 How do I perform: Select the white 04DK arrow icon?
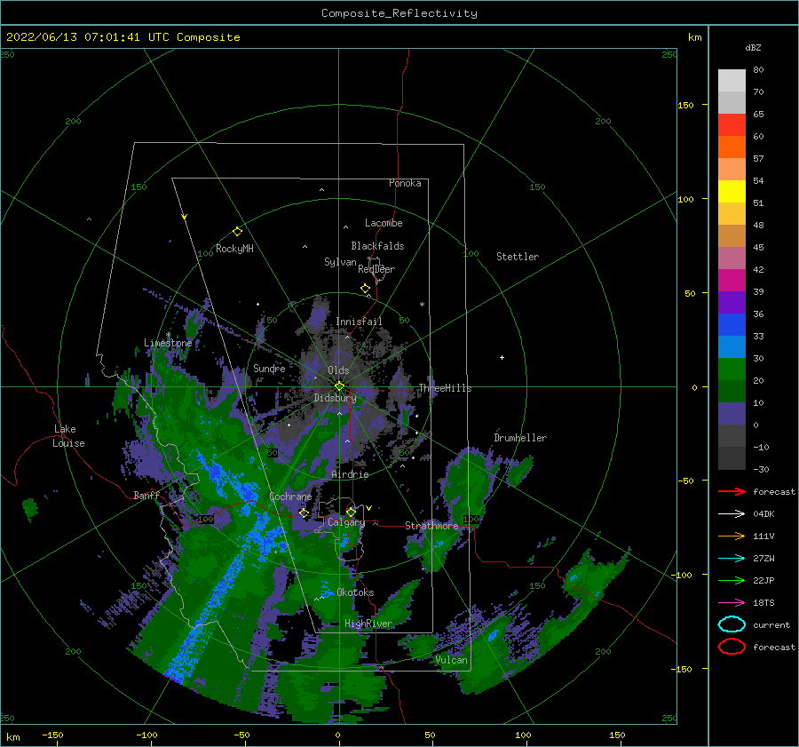point(732,514)
